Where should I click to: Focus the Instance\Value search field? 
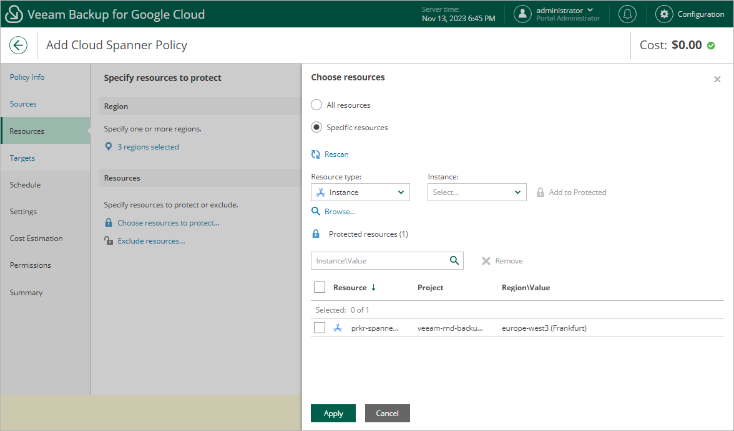tap(379, 261)
